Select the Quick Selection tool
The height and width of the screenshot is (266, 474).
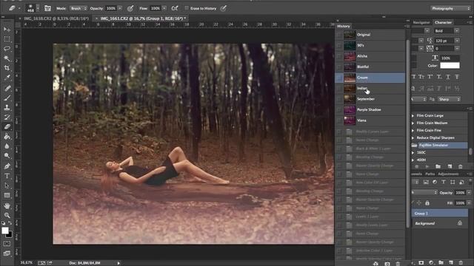click(x=7, y=58)
